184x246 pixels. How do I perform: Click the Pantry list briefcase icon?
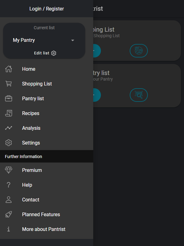(x=9, y=98)
